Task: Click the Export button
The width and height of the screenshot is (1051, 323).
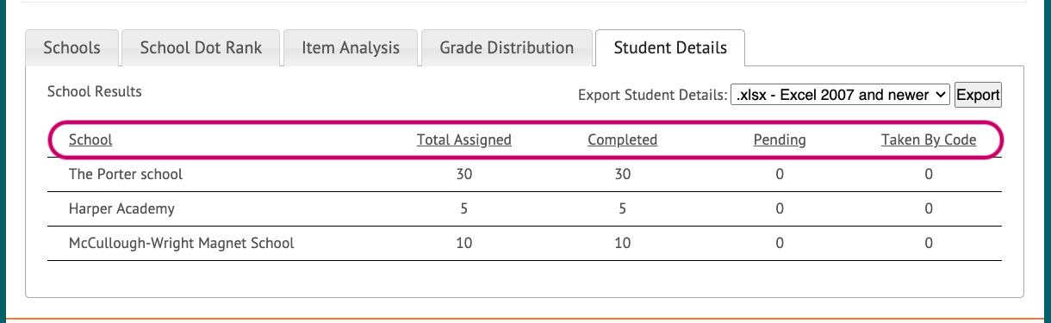Action: tap(978, 95)
